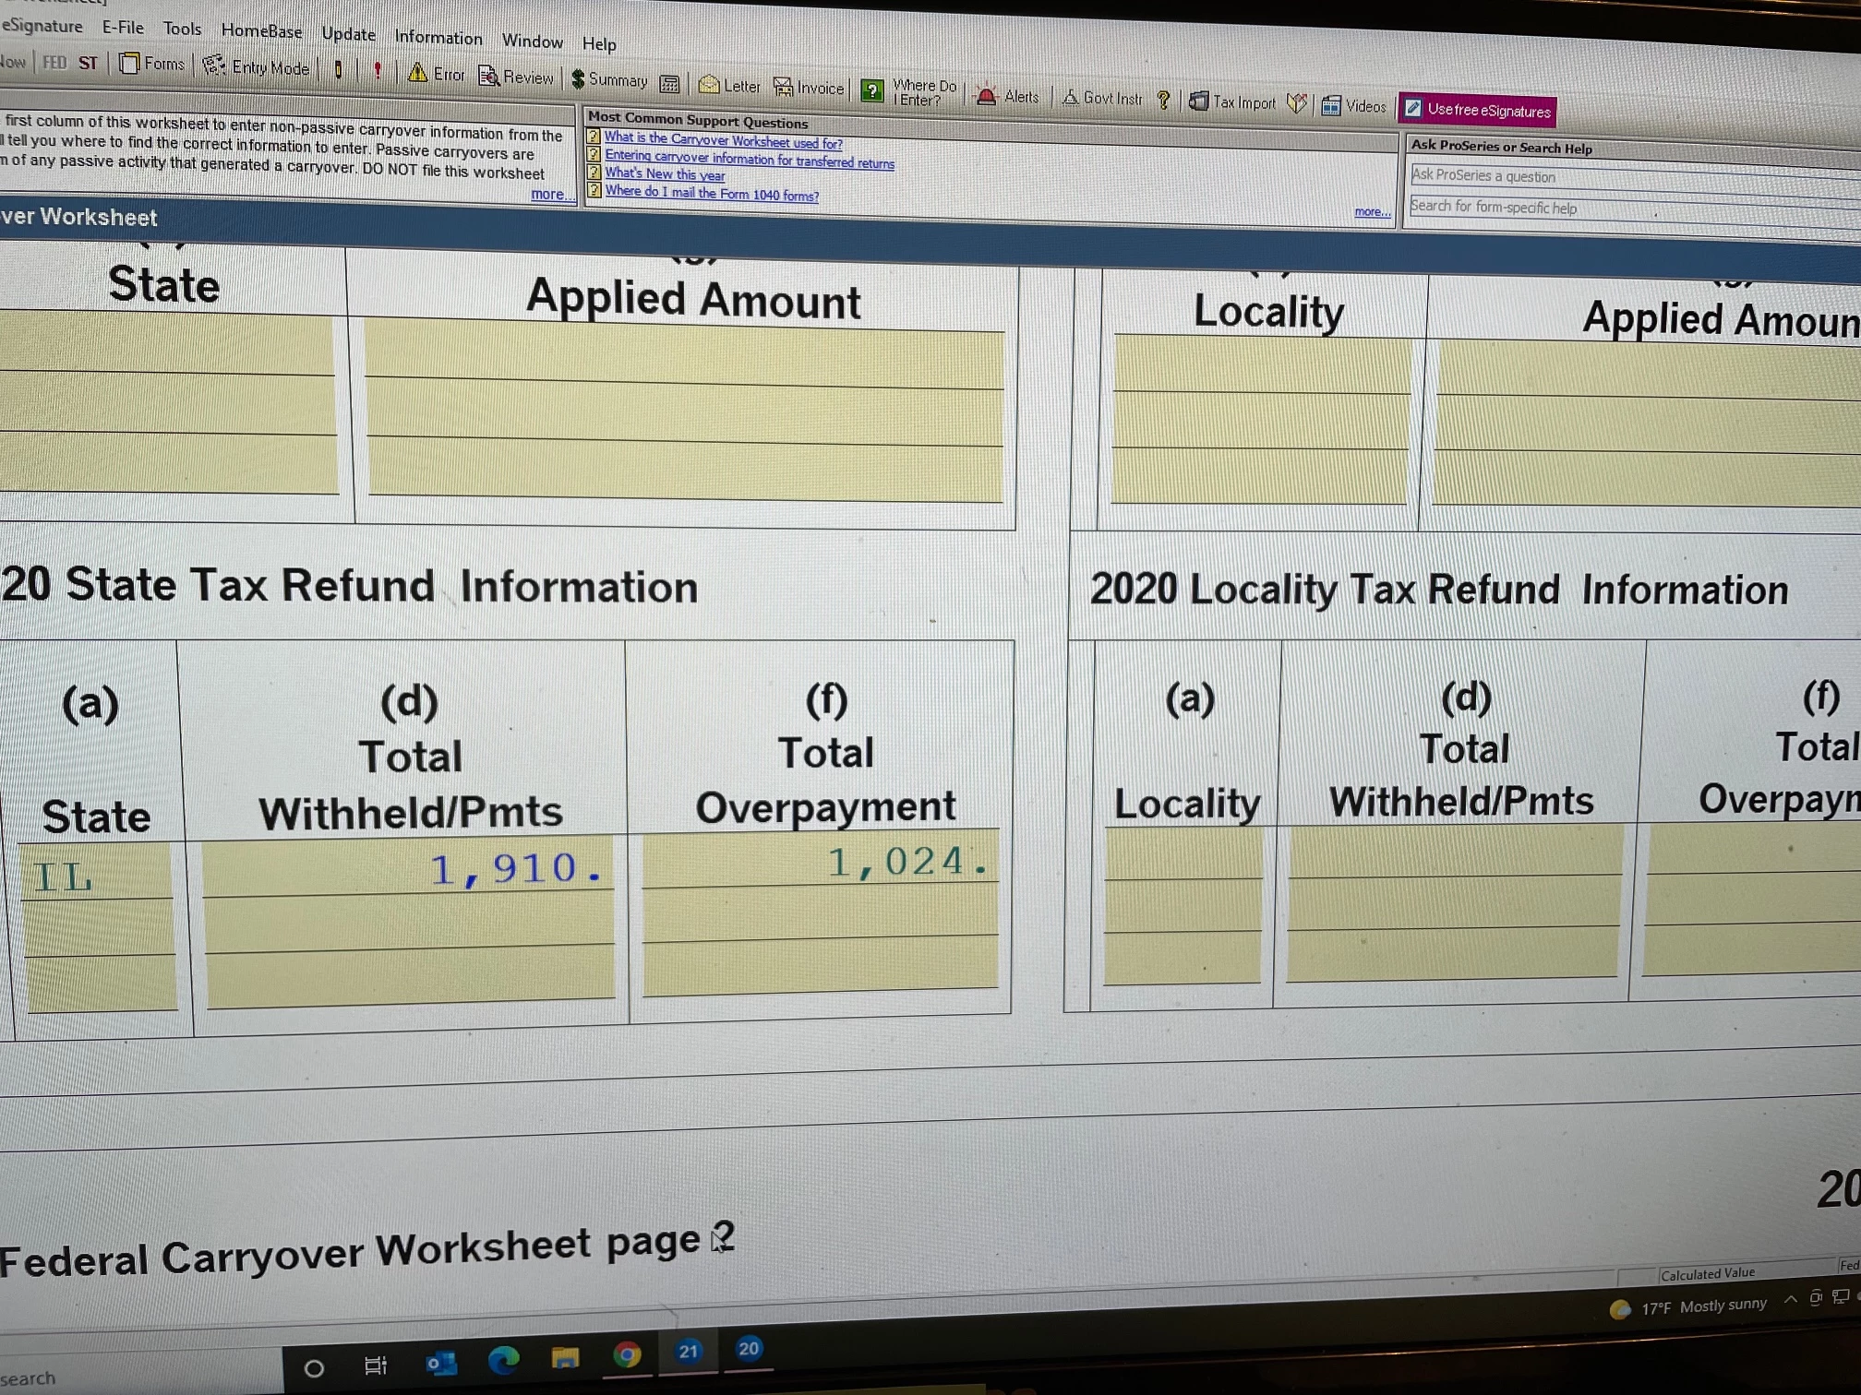Click 'more...' link under support questions
This screenshot has width=1861, height=1395.
pos(1372,211)
